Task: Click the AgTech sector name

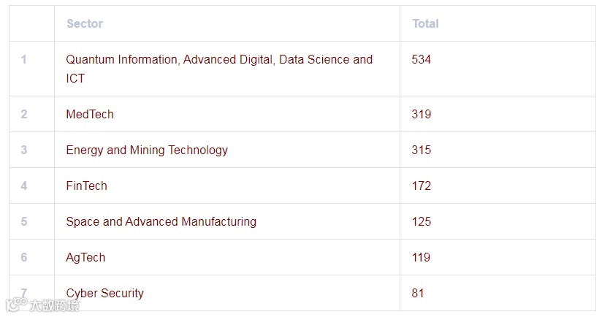Action: tap(85, 257)
